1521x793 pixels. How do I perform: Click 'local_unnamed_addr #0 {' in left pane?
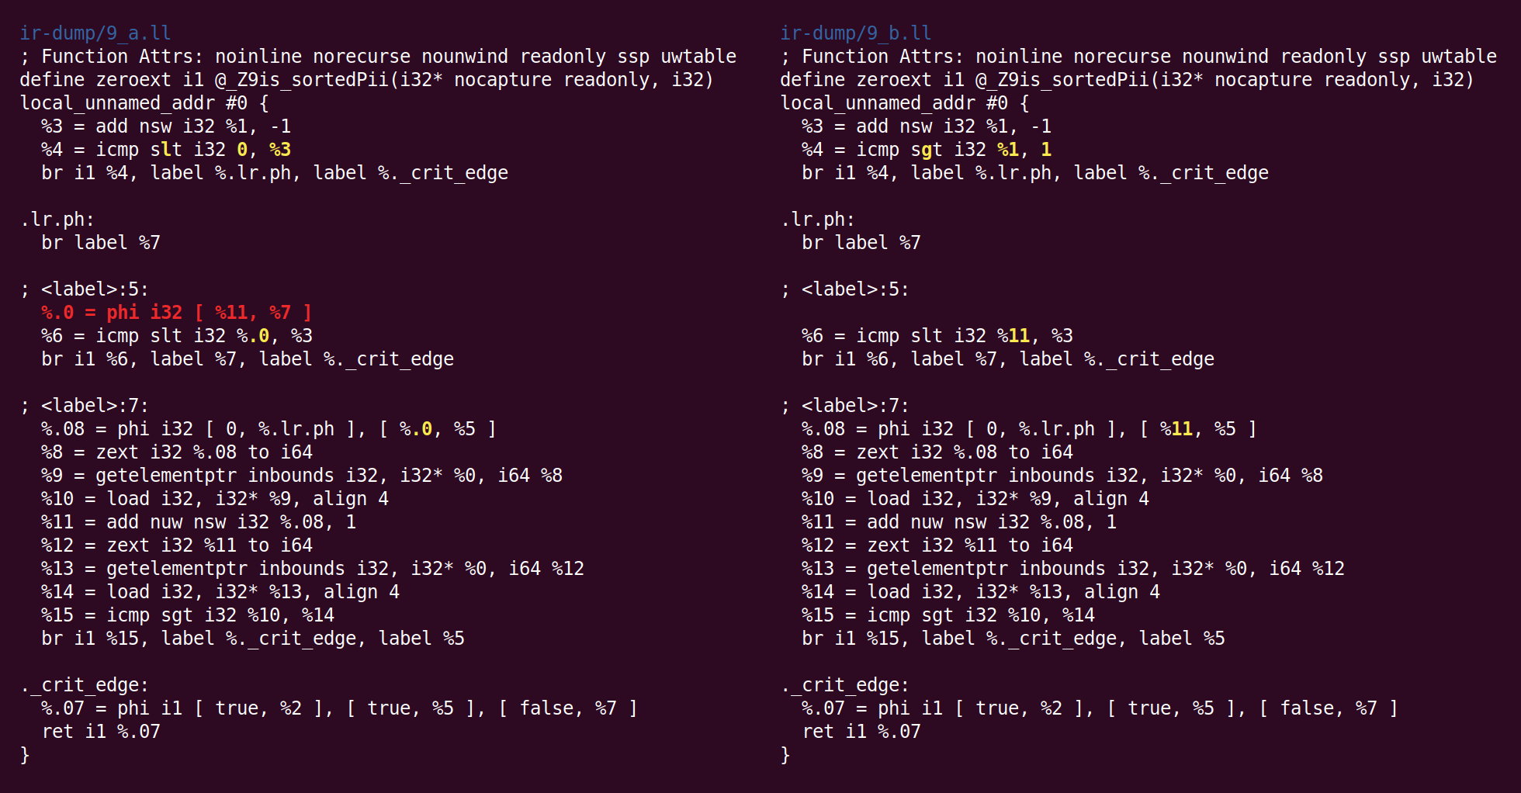144,103
